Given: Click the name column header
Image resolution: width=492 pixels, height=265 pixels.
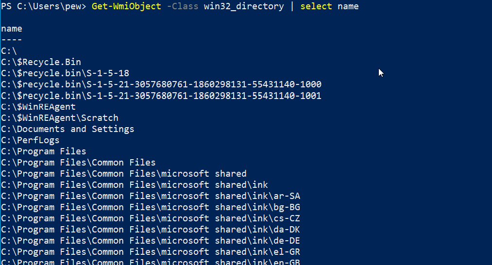Looking at the screenshot, I should point(12,29).
